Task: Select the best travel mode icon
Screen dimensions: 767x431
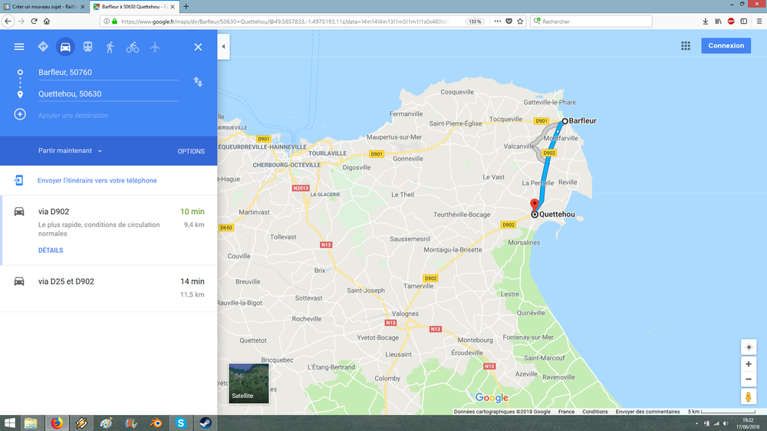Action: [43, 47]
